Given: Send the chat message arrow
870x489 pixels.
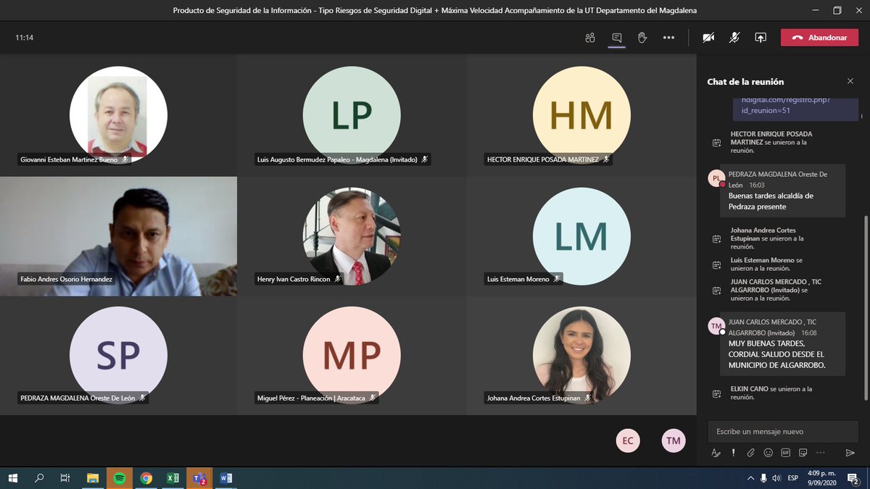Looking at the screenshot, I should pos(850,453).
